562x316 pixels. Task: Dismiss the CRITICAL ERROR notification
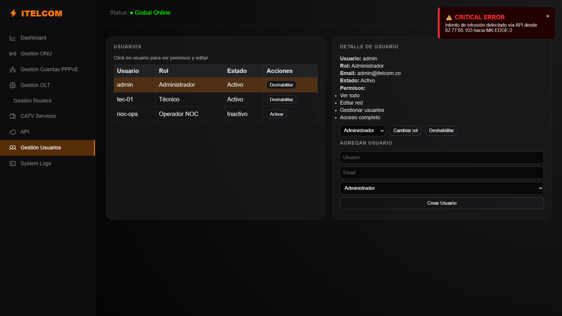click(x=548, y=16)
